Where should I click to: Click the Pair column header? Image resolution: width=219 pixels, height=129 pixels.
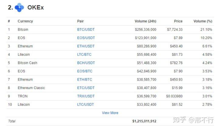[80, 21]
